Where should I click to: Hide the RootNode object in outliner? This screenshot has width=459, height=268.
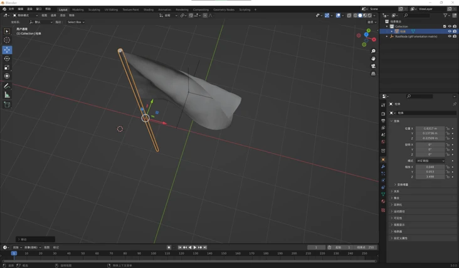(450, 36)
